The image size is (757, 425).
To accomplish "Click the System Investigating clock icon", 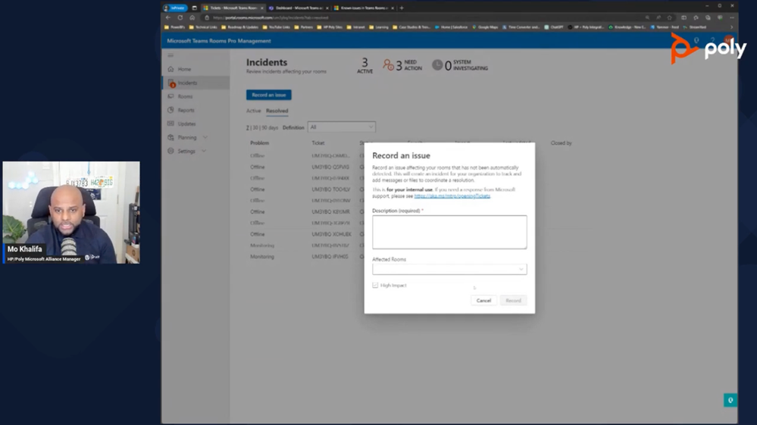I will 437,64.
